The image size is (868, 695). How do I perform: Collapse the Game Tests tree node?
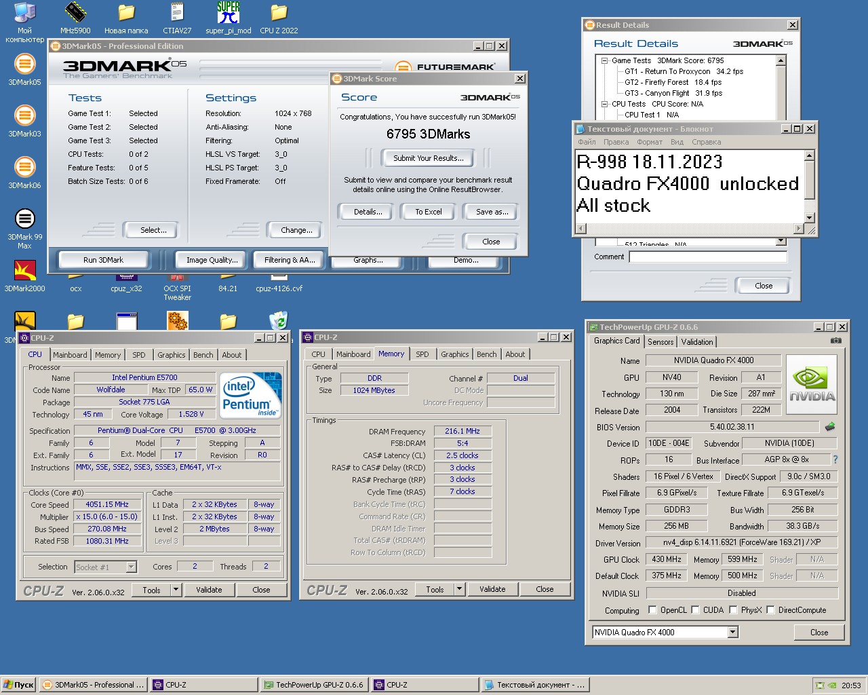pos(604,60)
